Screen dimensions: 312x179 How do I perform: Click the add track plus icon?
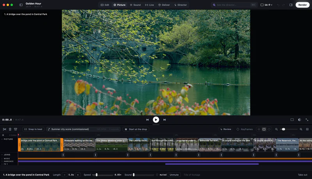coord(3,135)
